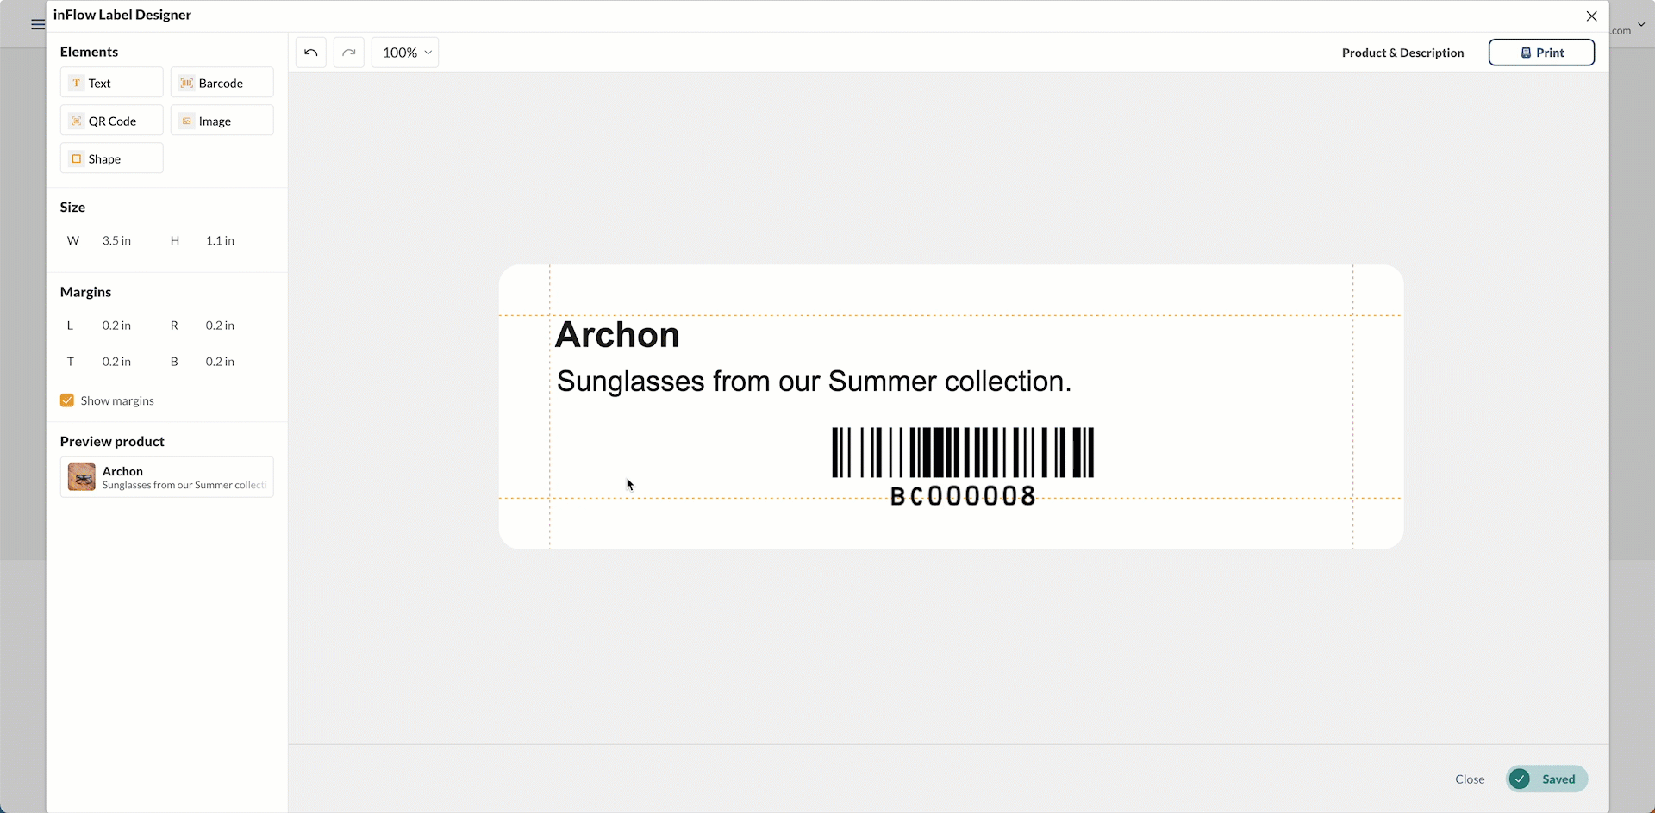
Task: Select the Text element tool
Action: point(110,82)
